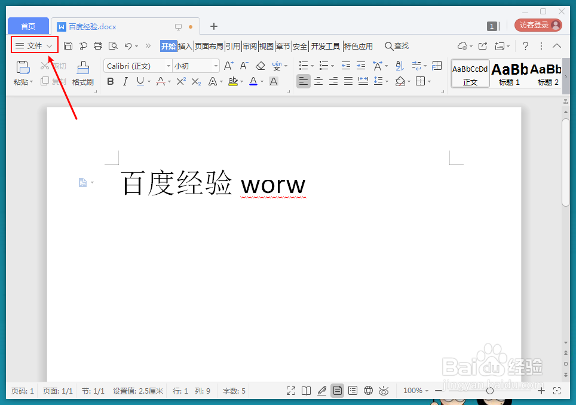Select Align Left paragraph alignment
Image resolution: width=576 pixels, height=405 pixels.
pos(304,81)
